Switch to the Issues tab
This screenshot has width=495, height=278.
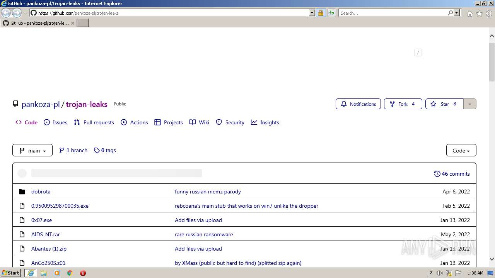55,122
